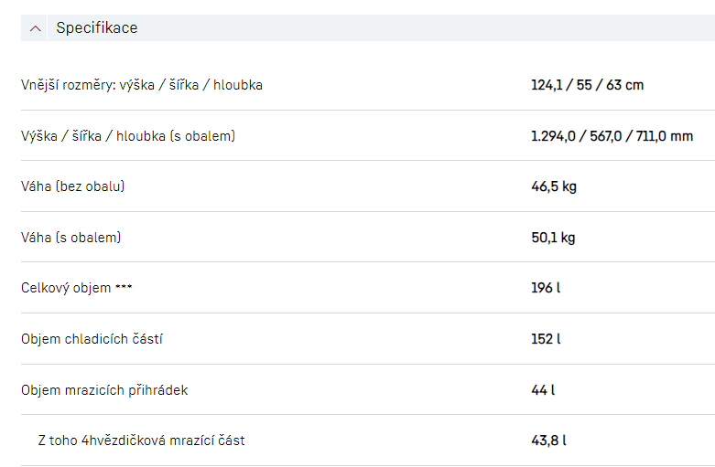Click the Objem chladicích částí label
The image size is (715, 467).
pos(92,339)
